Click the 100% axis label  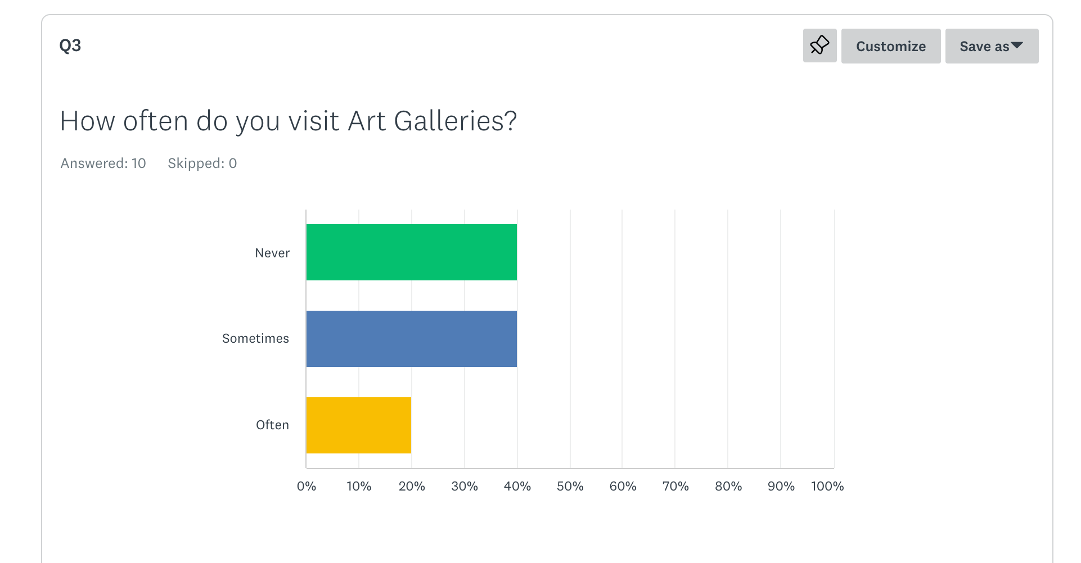827,486
